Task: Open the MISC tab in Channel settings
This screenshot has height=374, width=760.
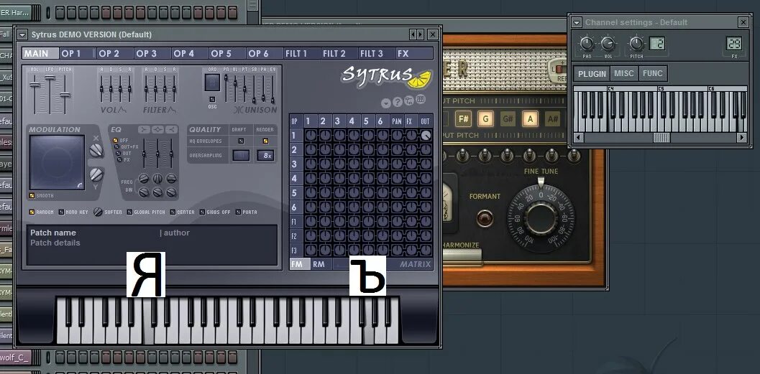Action: [x=624, y=73]
